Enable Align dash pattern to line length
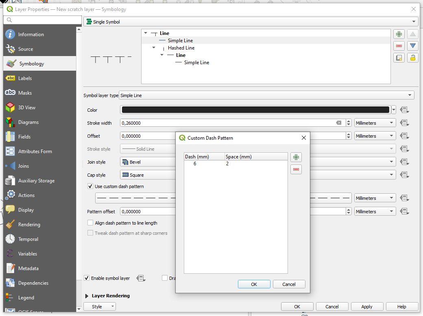The width and height of the screenshot is (423, 316). 90,223
